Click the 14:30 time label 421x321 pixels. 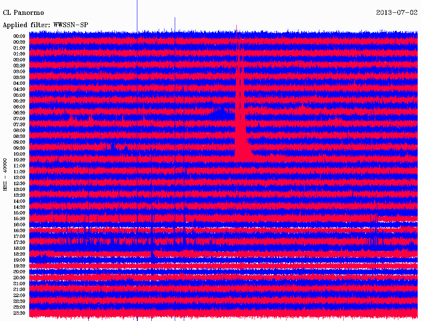tap(19, 207)
